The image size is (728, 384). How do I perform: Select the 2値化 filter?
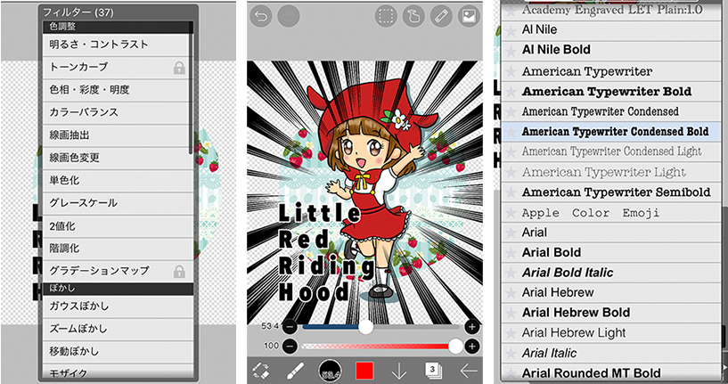[118, 226]
